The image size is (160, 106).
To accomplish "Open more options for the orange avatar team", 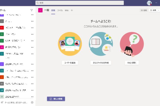I will [x=32, y=77].
